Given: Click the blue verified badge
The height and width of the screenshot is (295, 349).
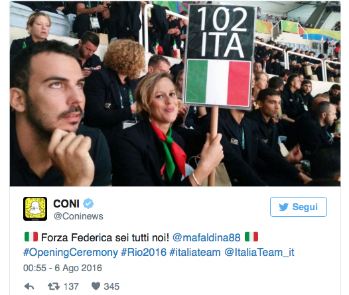Looking at the screenshot, I should coord(88,204).
